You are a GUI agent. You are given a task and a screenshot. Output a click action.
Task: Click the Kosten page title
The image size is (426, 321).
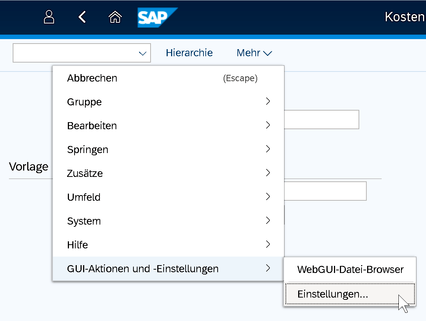click(x=405, y=17)
